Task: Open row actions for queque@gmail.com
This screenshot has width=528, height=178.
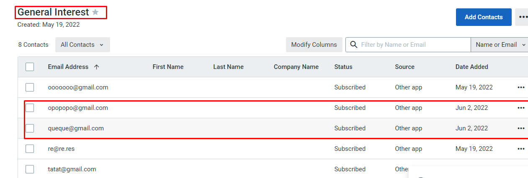Action: [521, 128]
